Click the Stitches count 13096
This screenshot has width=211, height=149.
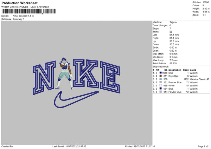pyautogui.click(x=206, y=2)
